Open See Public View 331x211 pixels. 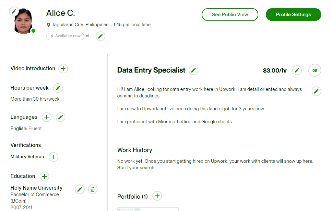[230, 15]
